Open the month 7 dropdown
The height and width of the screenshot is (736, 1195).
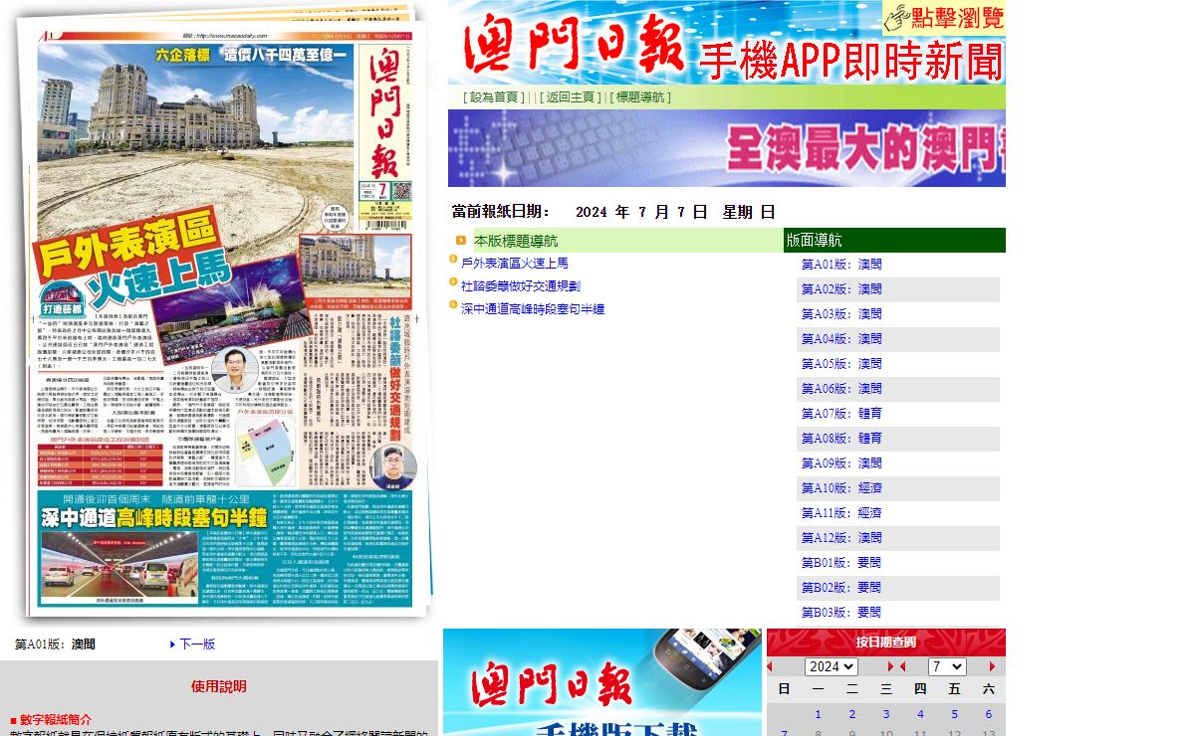point(947,666)
